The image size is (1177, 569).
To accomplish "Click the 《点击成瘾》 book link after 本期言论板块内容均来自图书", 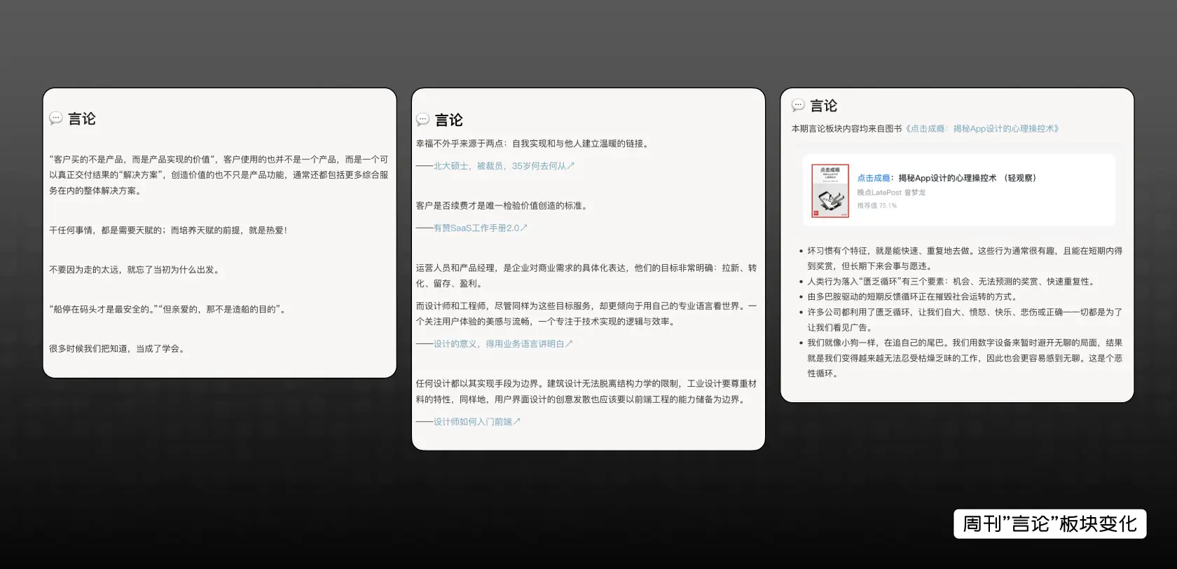I will pos(982,129).
